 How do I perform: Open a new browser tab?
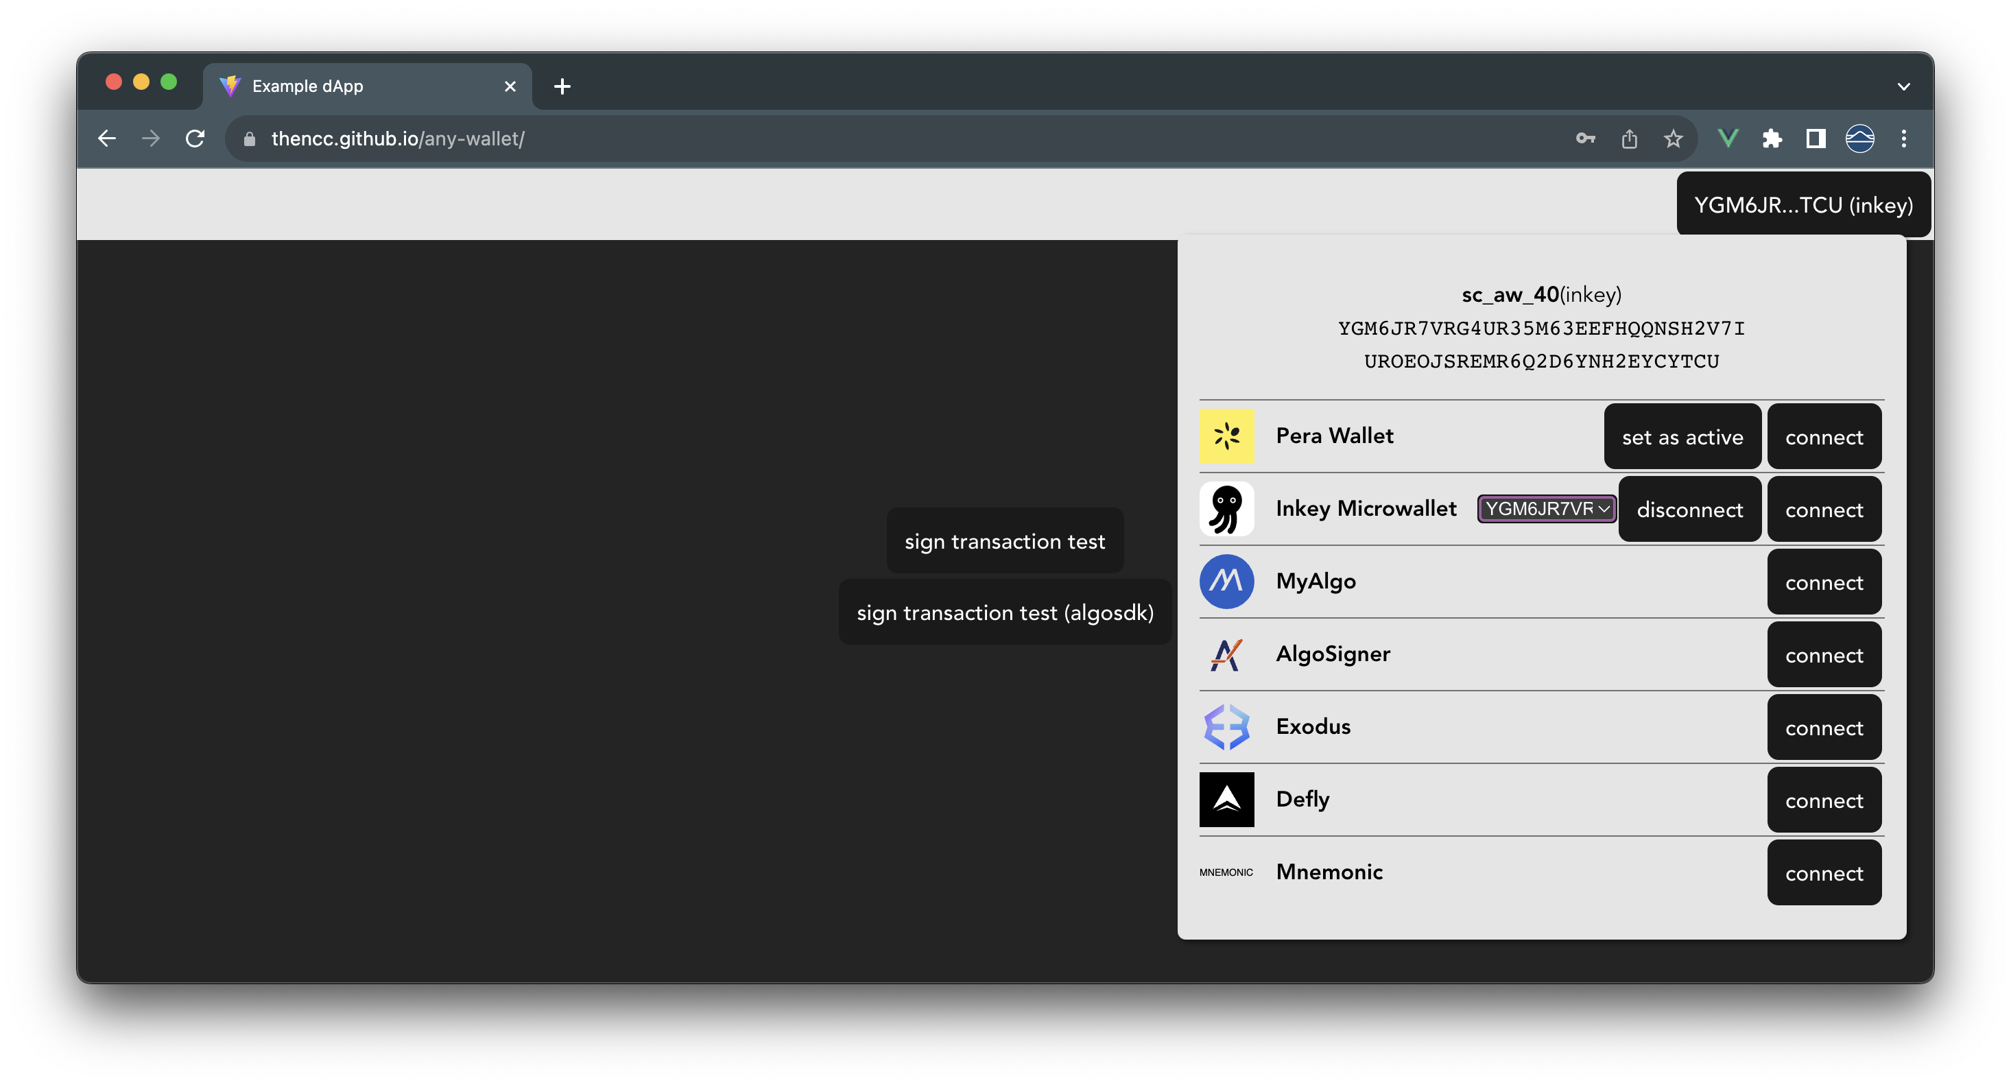(x=562, y=86)
